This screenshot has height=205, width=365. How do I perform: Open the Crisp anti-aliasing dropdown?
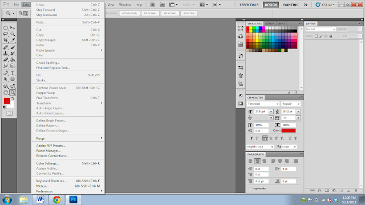(x=289, y=147)
